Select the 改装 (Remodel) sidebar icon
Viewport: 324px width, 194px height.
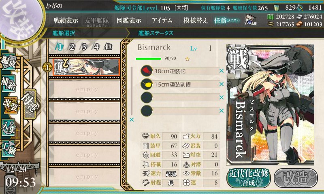tap(10, 105)
